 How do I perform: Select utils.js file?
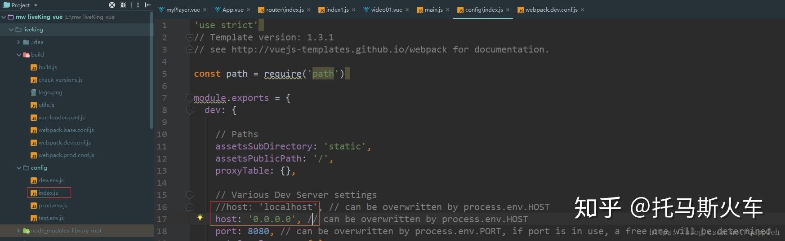(46, 105)
